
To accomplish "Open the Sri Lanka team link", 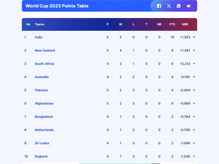I will coord(42,143).
